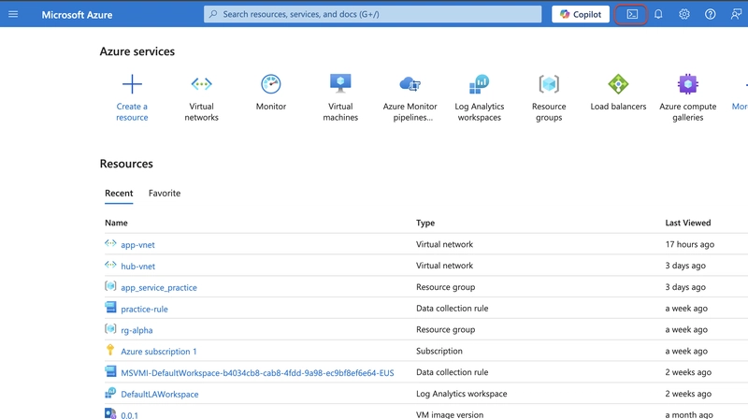This screenshot has height=419, width=748.
Task: Open the app-vnet resource link
Action: tap(137, 245)
